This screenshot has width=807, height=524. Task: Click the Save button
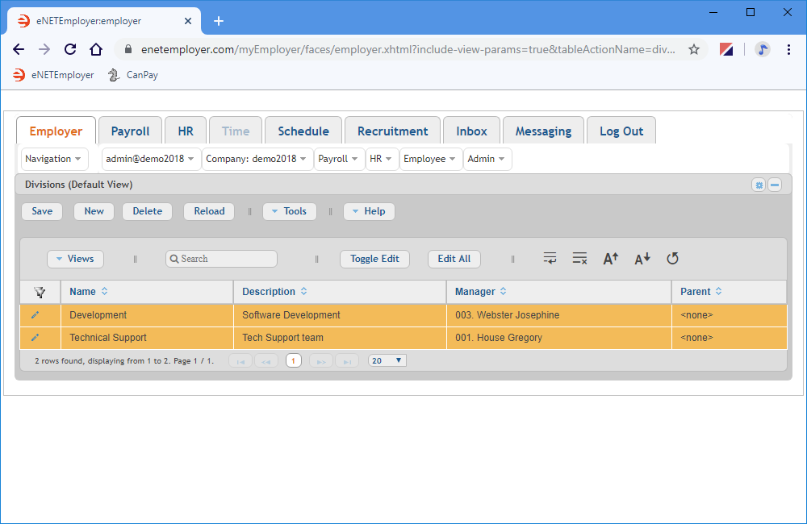point(42,211)
